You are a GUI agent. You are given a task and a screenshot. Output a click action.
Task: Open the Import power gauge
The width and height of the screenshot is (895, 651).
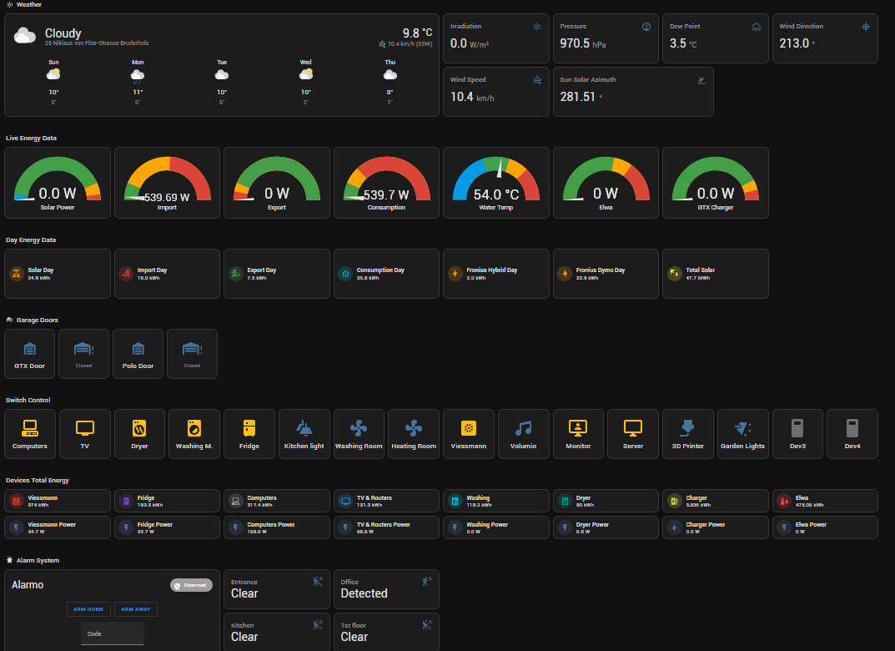click(x=168, y=183)
